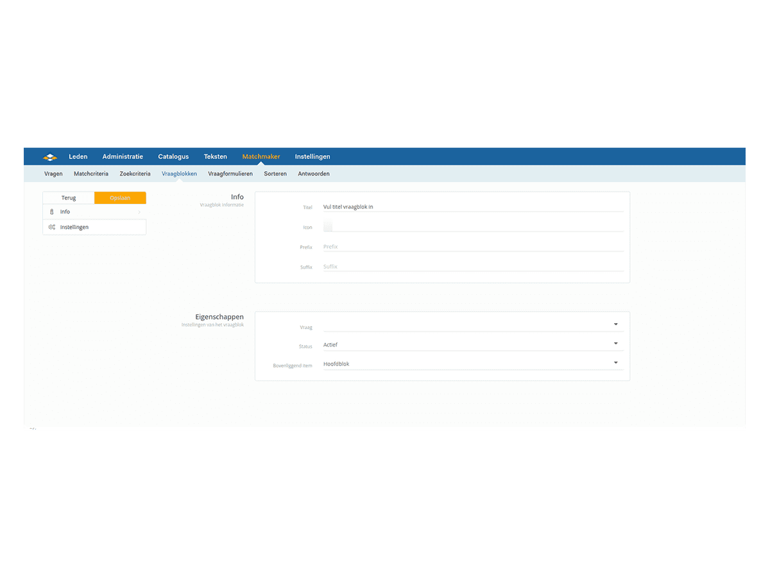Viewport: 770px width, 577px height.
Task: Focus the Prefix input field
Action: click(x=472, y=247)
